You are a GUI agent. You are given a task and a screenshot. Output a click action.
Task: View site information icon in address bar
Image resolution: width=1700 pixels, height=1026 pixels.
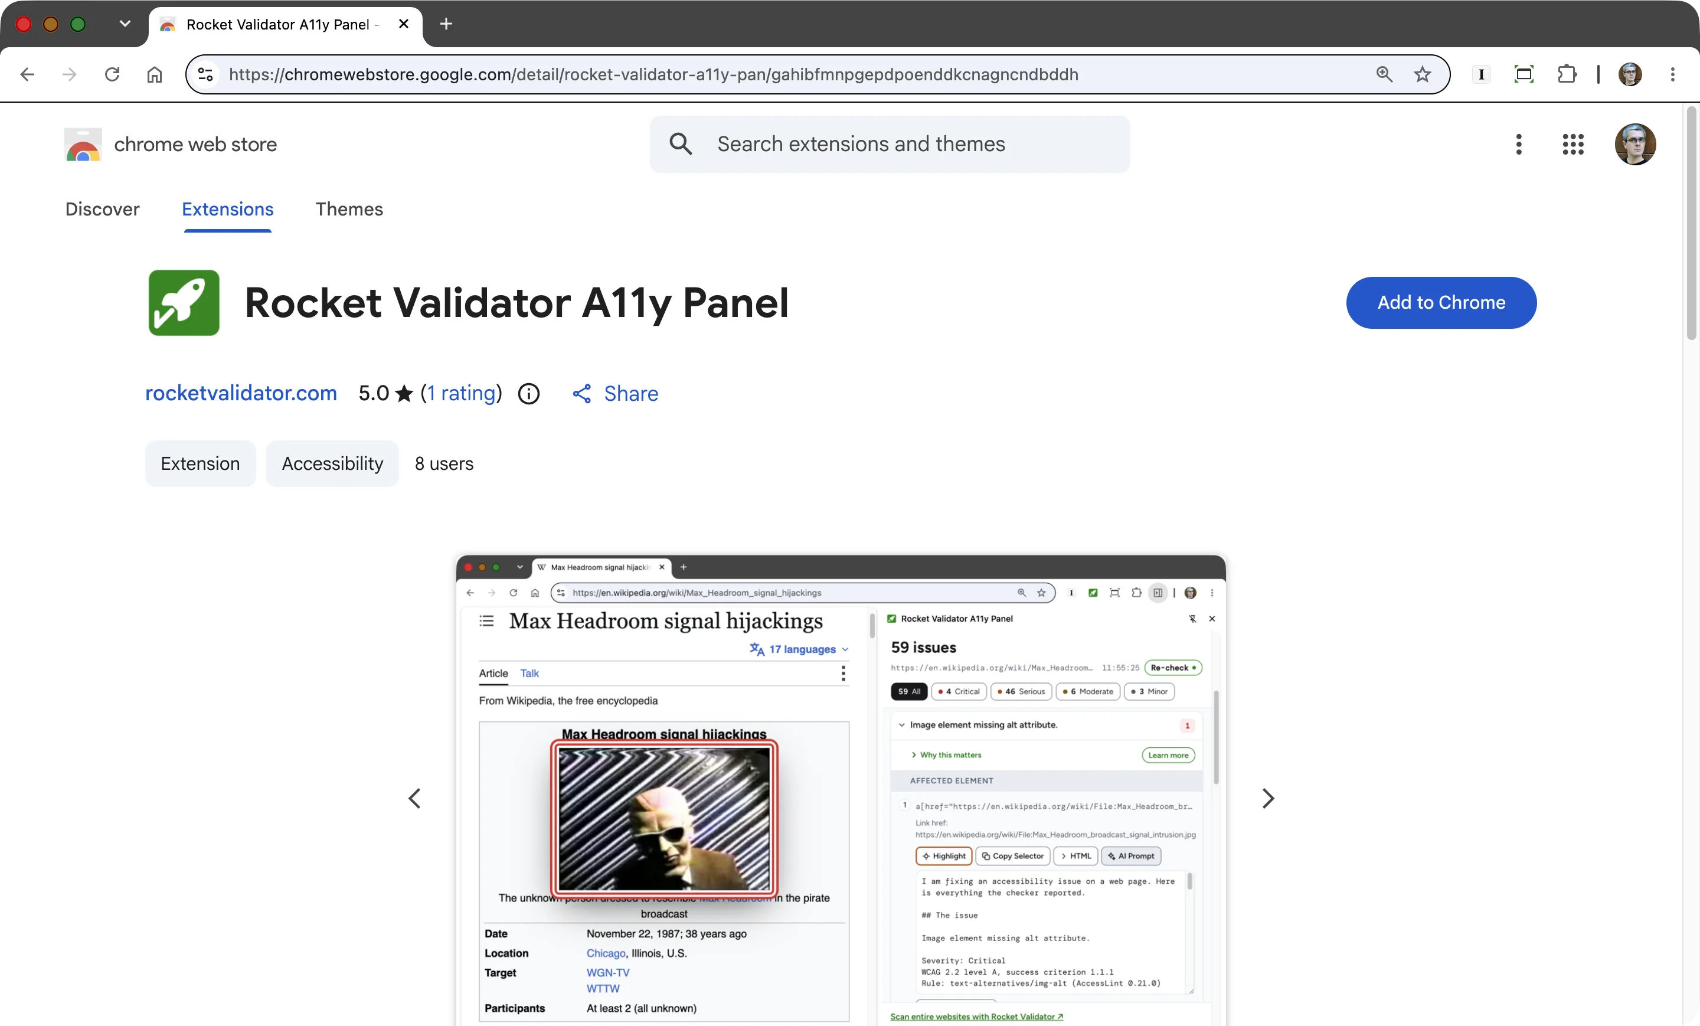pos(205,74)
